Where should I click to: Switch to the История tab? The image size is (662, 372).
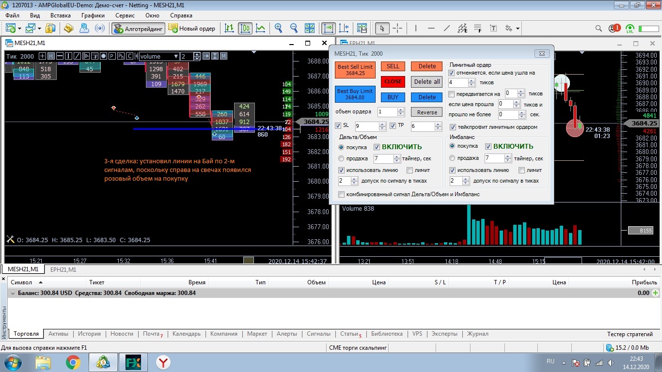[90, 334]
